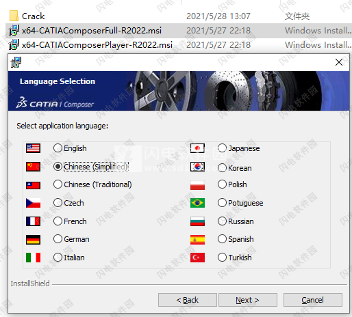Screen dimensions: 352x317
Task: Select the English radio button
Action: pos(58,148)
